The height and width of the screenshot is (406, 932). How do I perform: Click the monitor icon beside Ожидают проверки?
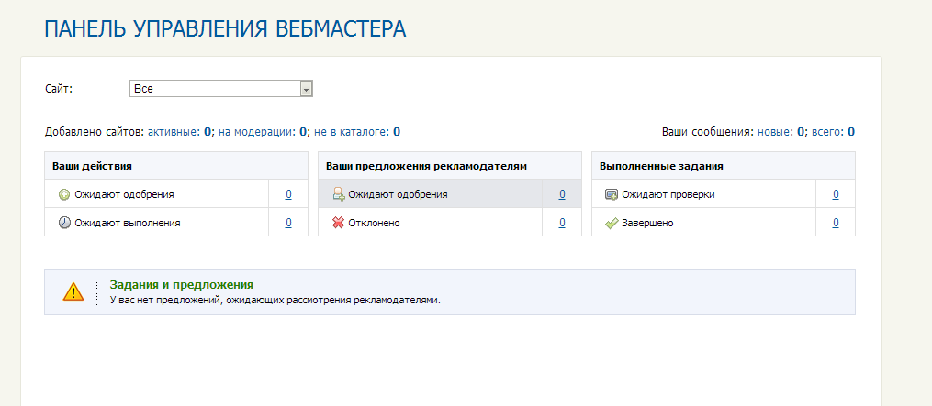coord(612,194)
